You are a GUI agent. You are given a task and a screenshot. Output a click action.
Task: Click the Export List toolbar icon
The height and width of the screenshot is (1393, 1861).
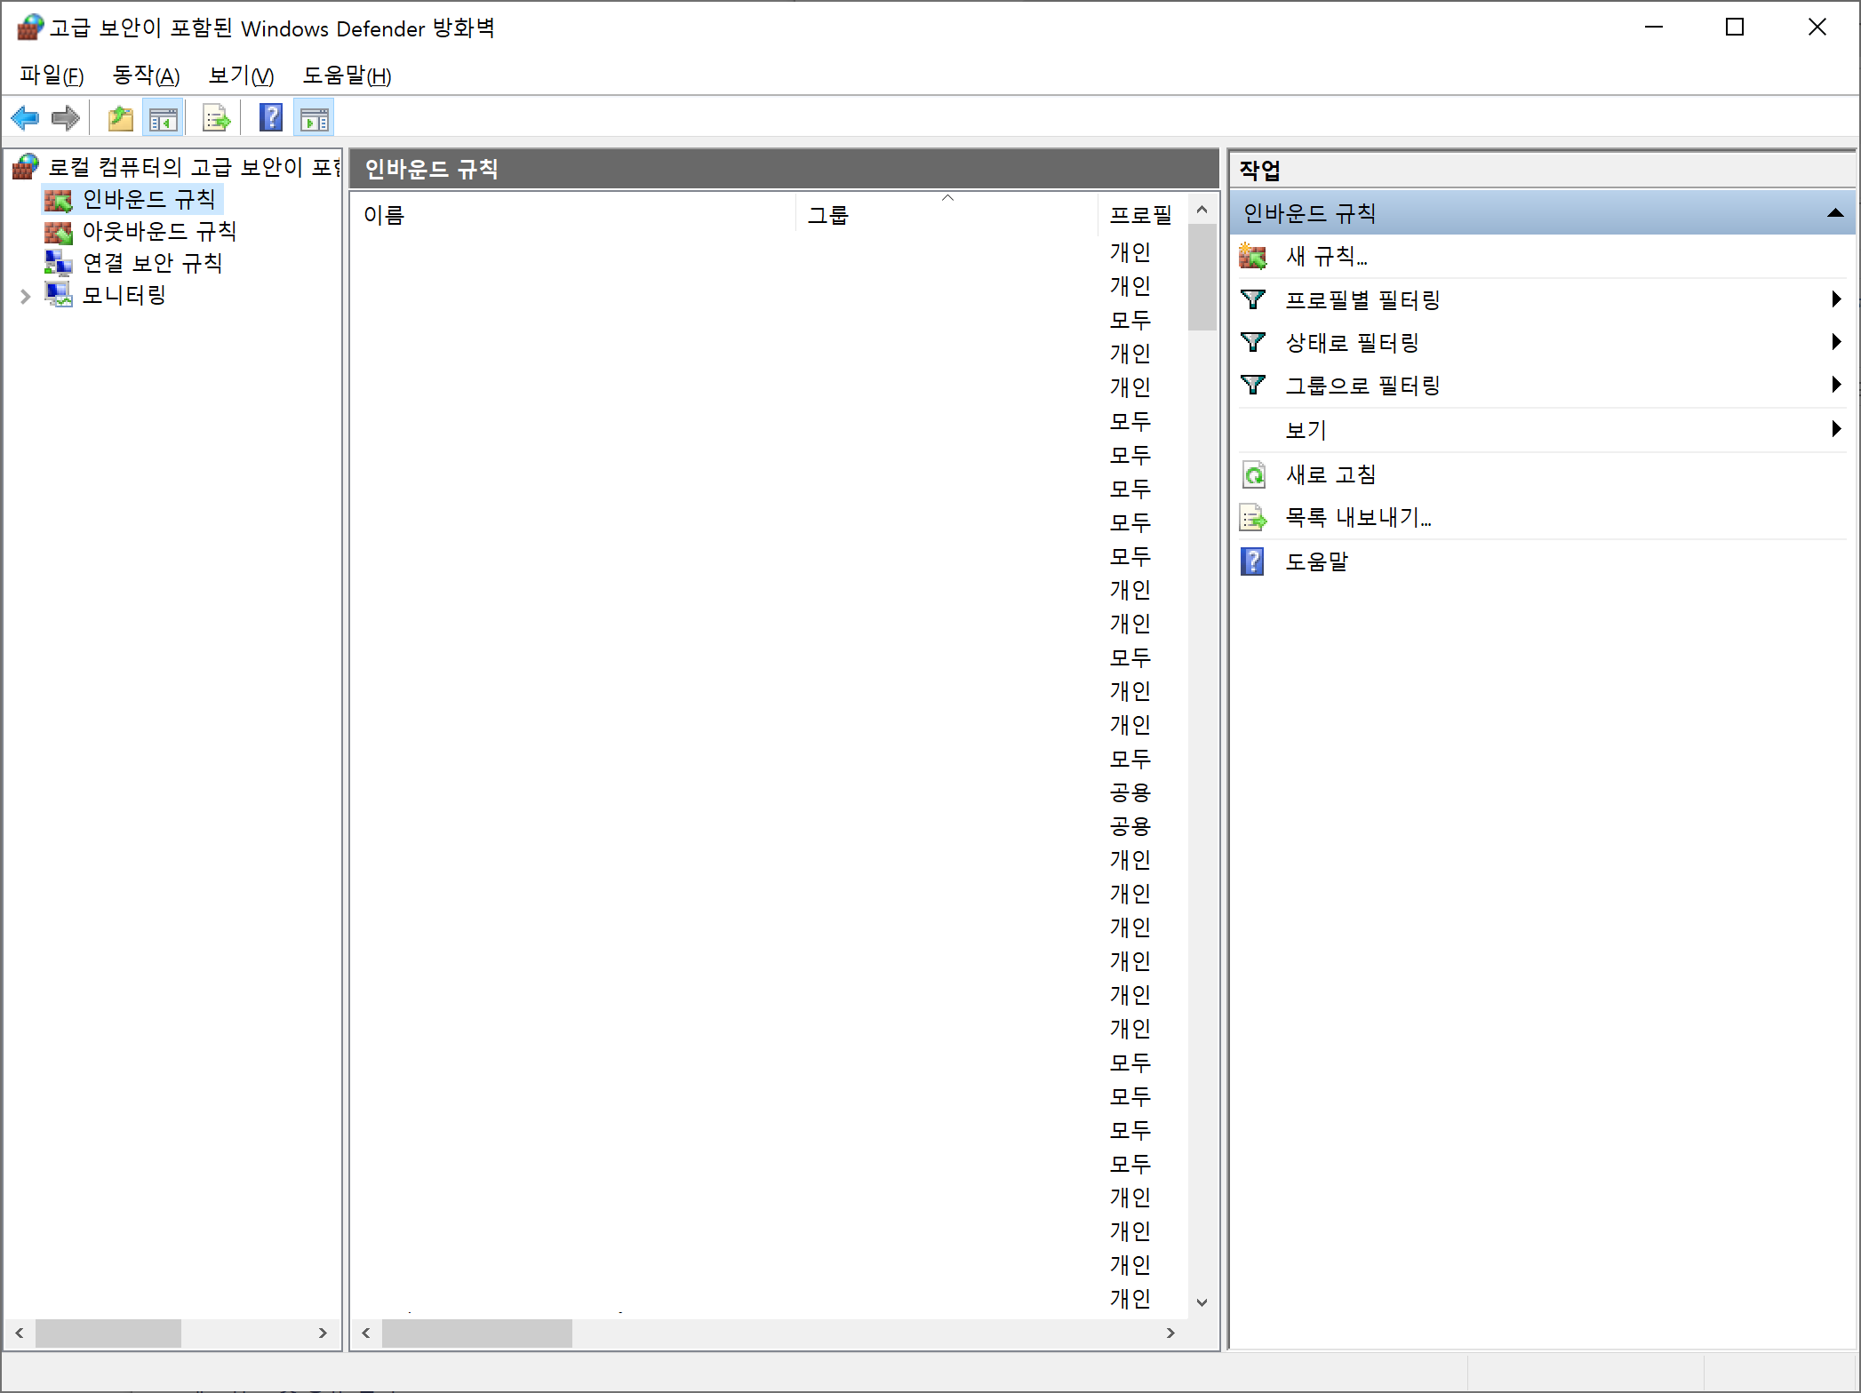point(216,118)
